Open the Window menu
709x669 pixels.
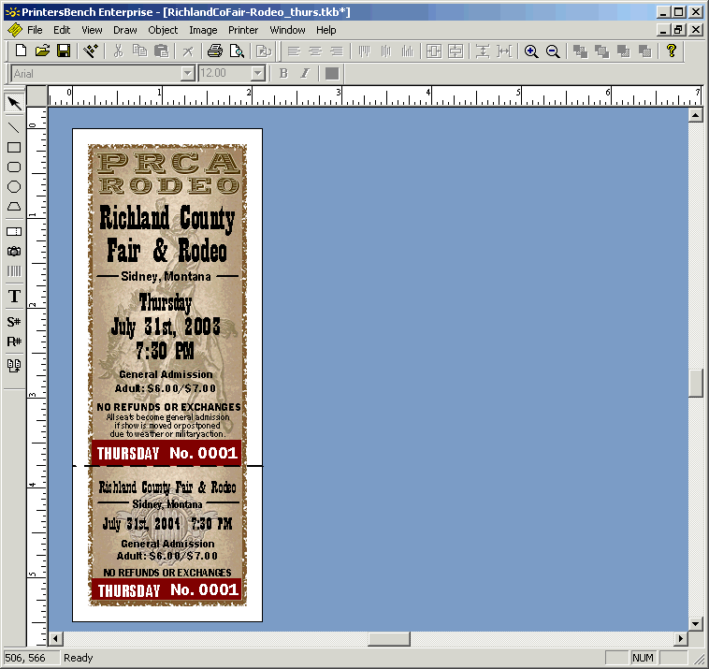[x=287, y=30]
